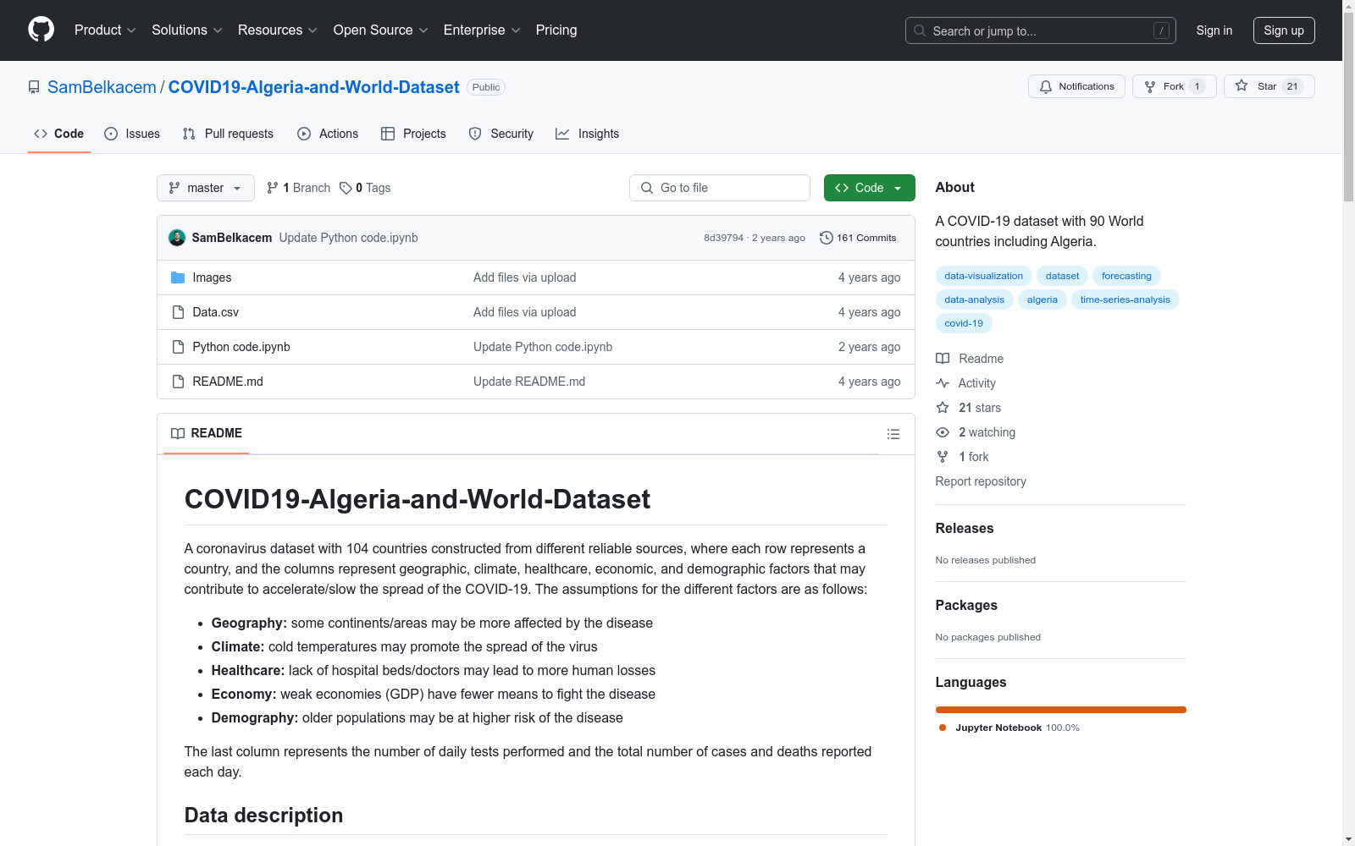Click the Pull requests icon
This screenshot has width=1355, height=846.
pos(189,134)
